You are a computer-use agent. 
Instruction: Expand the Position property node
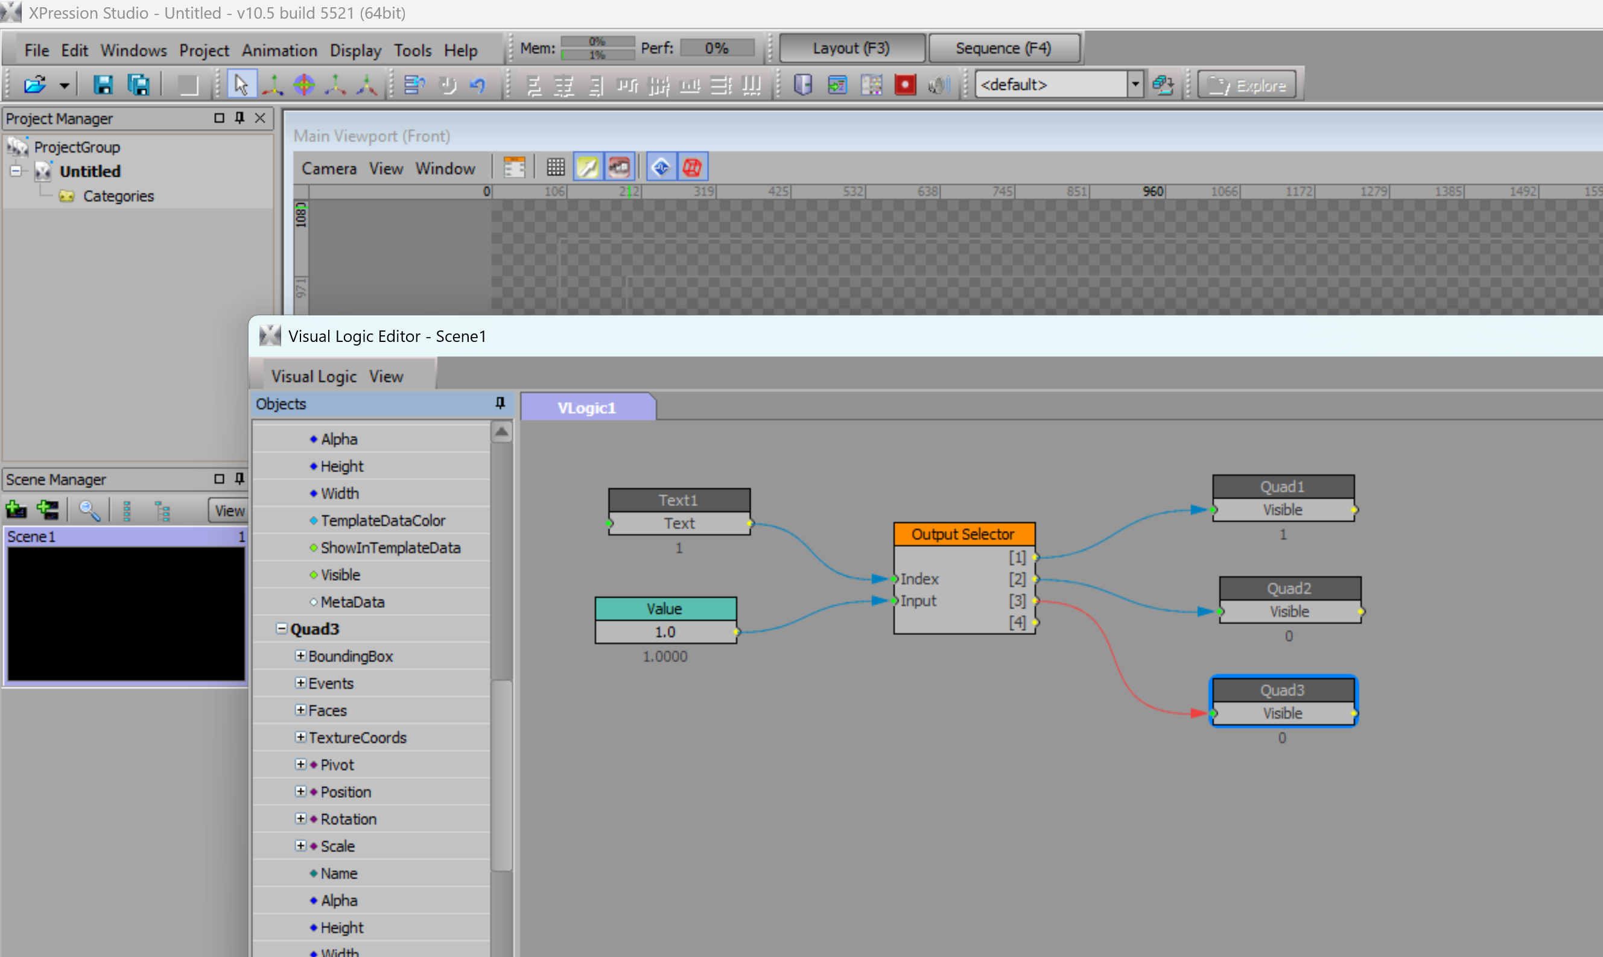300,791
